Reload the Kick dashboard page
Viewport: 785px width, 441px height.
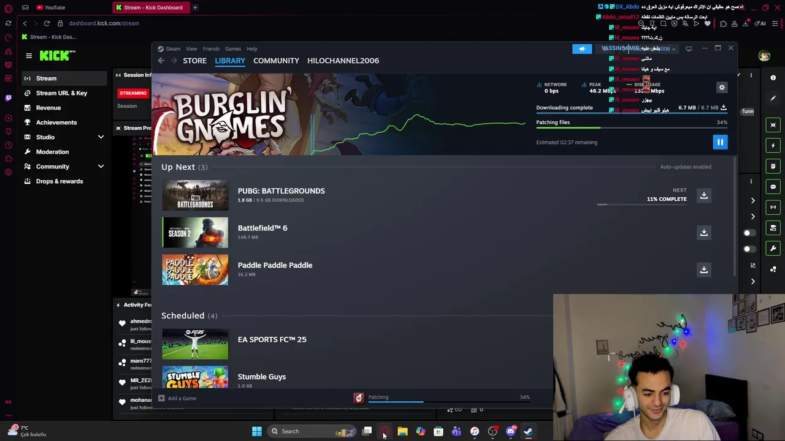point(47,23)
